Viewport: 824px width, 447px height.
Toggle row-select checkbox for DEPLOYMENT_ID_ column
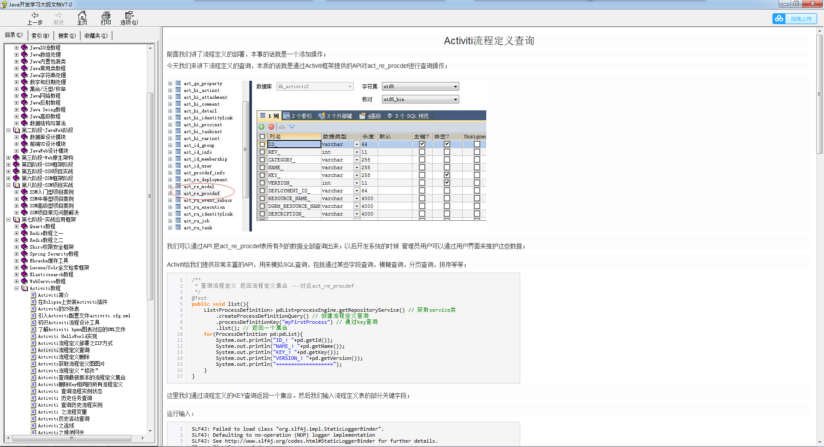click(262, 191)
